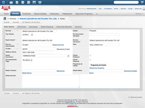Enable the Cliente Problema checkbox
This screenshot has width=145, height=108.
(x=90, y=55)
